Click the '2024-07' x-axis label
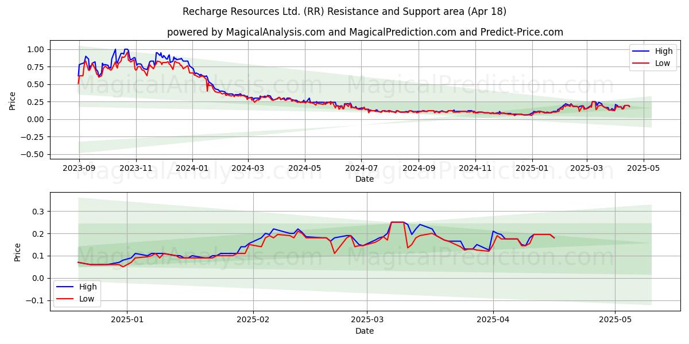This screenshot has height=344, width=689. pos(361,168)
